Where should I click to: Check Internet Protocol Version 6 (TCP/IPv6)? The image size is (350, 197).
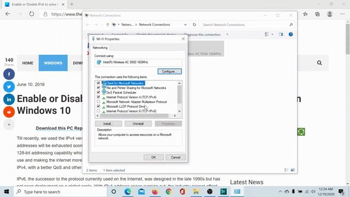pos(98,111)
